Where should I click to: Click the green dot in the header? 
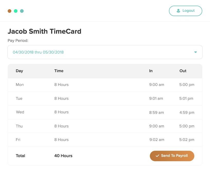(x=16, y=11)
